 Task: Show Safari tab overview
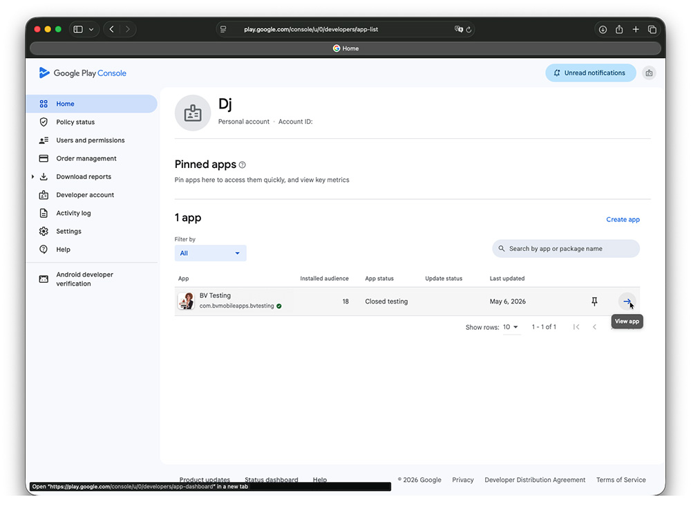tap(652, 30)
